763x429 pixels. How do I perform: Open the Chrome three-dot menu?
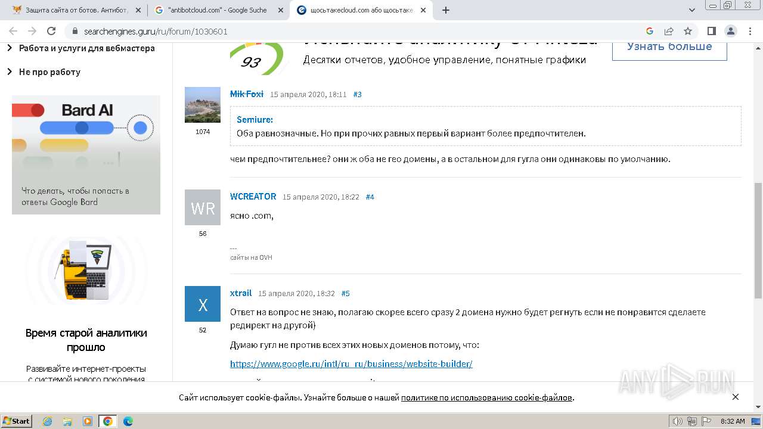click(x=749, y=31)
